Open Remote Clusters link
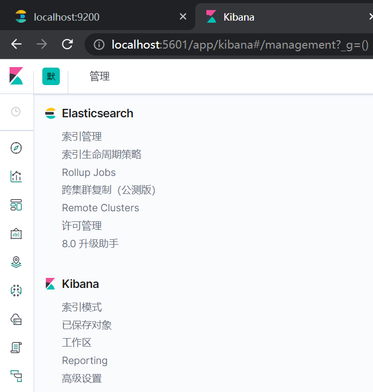Viewport: 373px width, 392px height. click(101, 208)
